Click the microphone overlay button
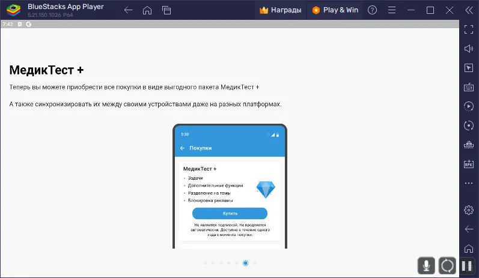Screen dimensions: 479x278 tap(426, 265)
